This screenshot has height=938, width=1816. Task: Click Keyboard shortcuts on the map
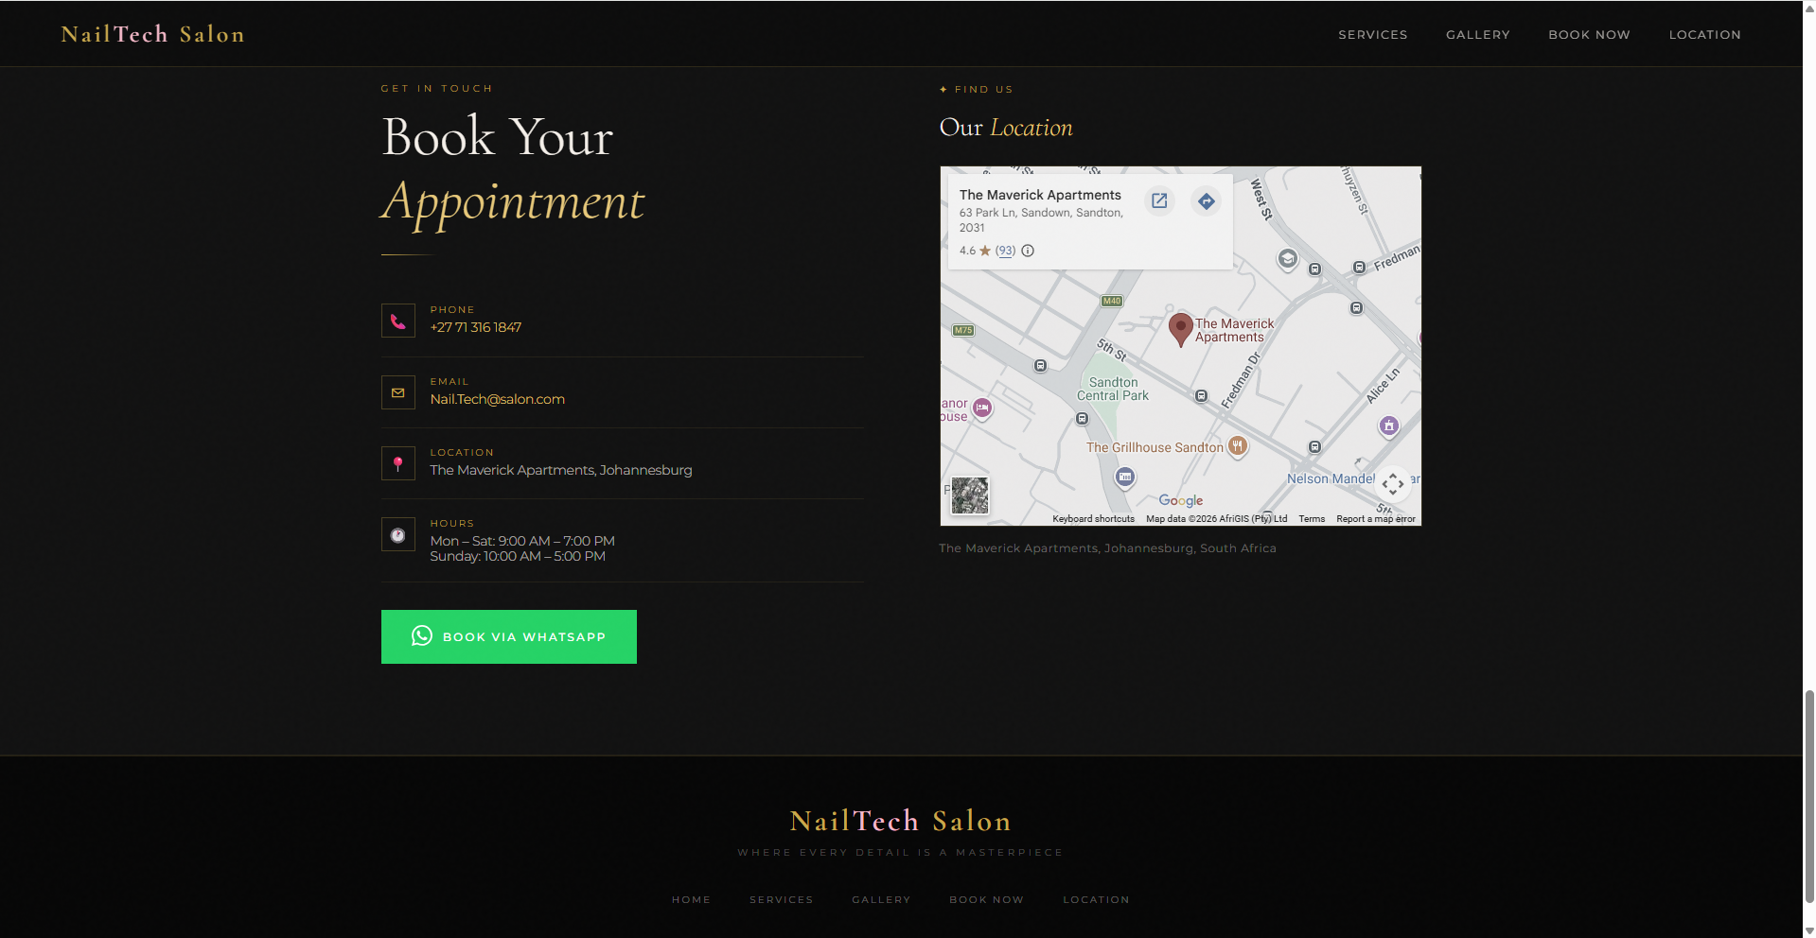pos(1093,519)
